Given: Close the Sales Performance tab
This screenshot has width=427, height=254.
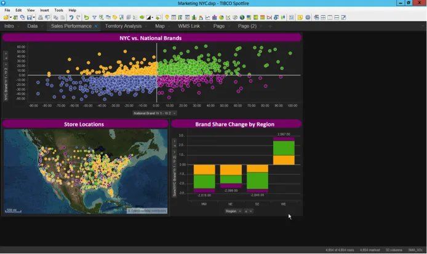Looking at the screenshot, I should [96, 26].
